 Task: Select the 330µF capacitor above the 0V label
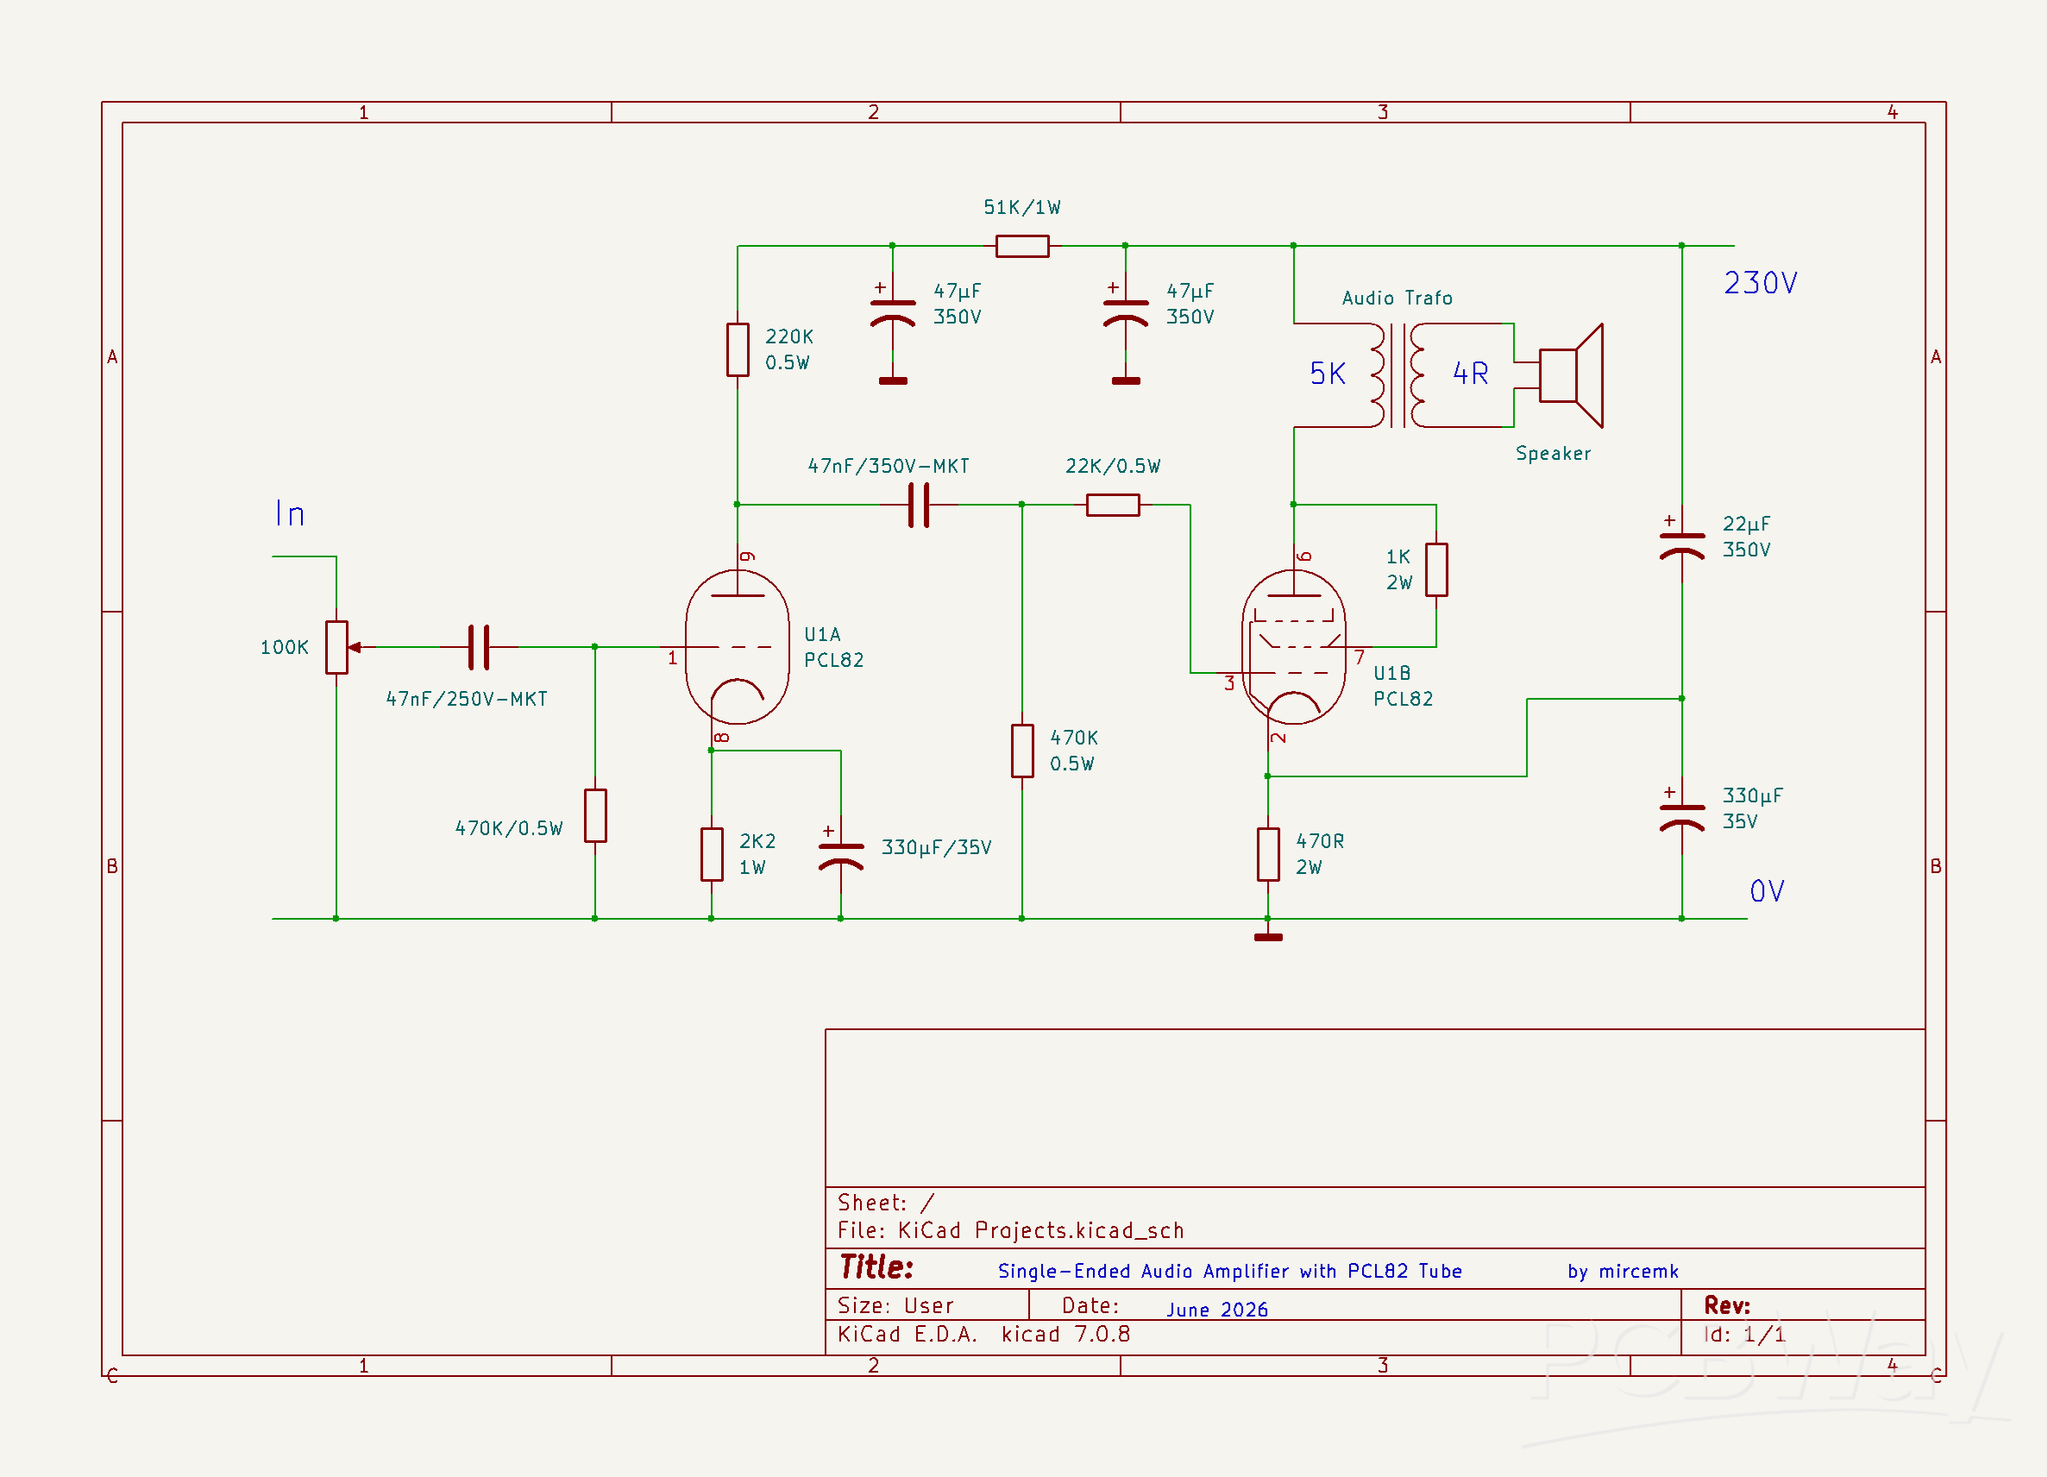coord(1681,819)
